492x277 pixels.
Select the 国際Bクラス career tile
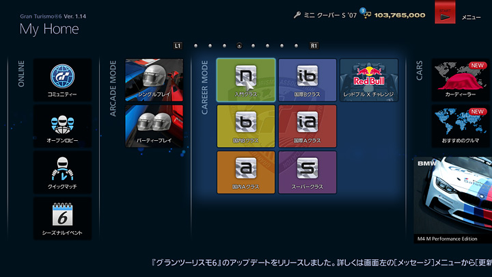[x=307, y=79]
